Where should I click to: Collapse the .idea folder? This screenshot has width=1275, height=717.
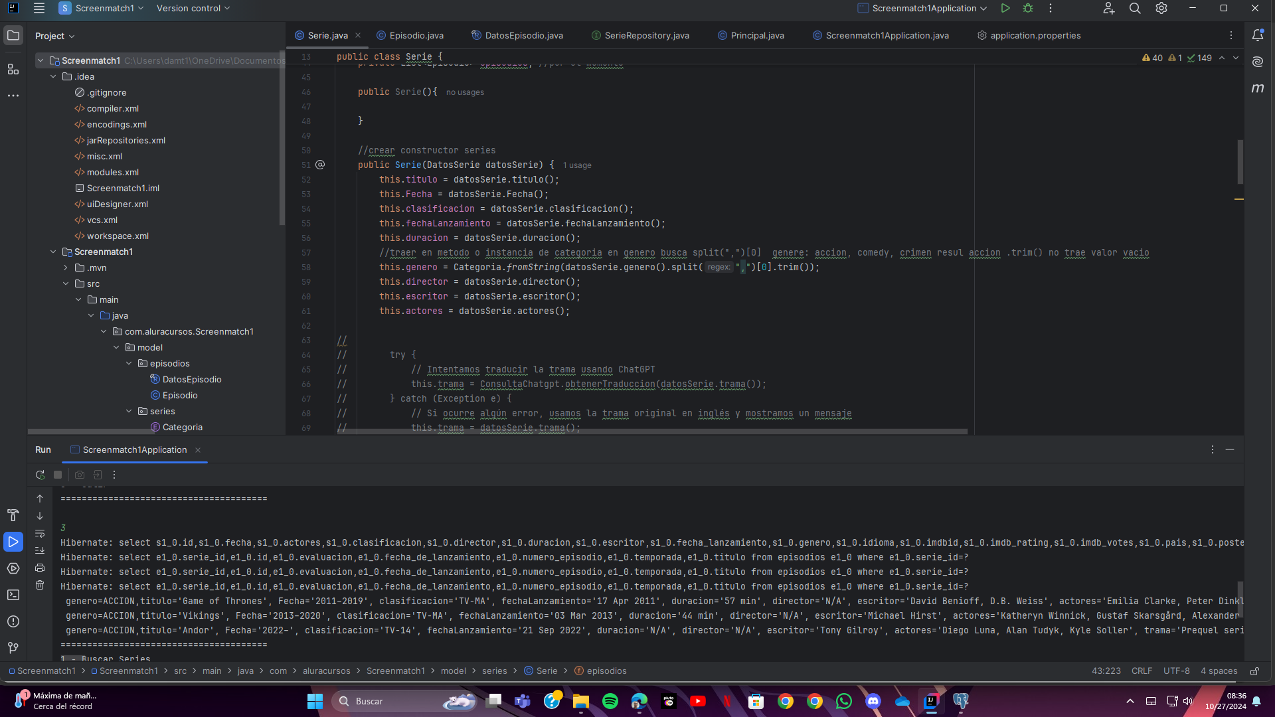(x=53, y=76)
